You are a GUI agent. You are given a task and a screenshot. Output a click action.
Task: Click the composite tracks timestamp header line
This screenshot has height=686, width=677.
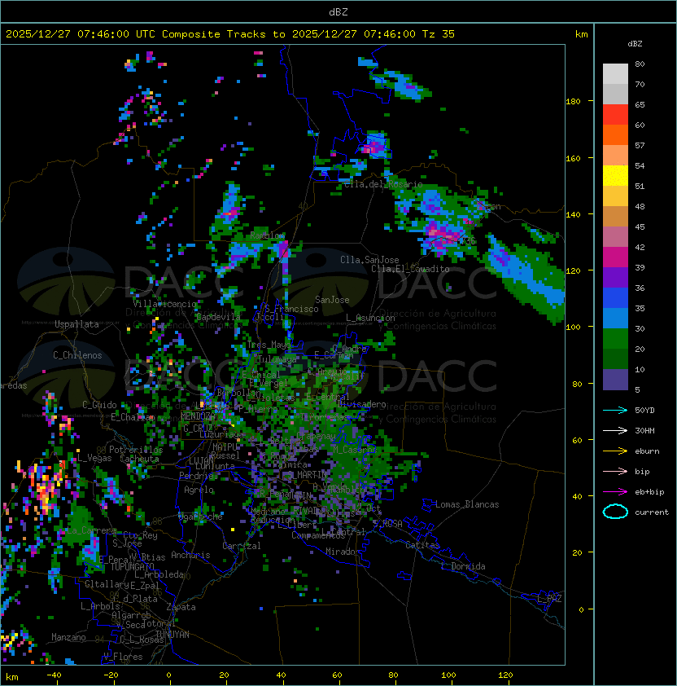[230, 34]
